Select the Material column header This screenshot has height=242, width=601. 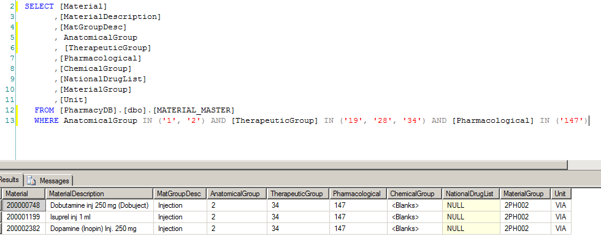[x=24, y=194]
